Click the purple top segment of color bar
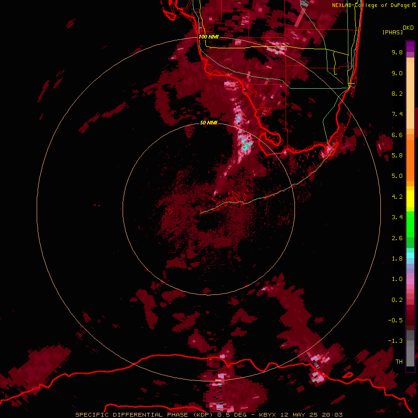The height and width of the screenshot is (418, 418). [410, 46]
